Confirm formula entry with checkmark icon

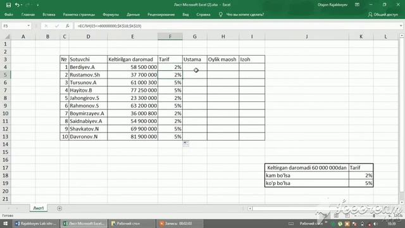coord(57,26)
